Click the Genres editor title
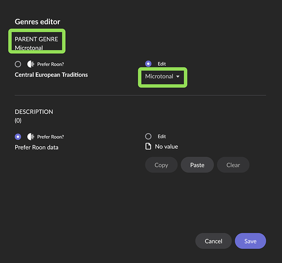 tap(37, 22)
